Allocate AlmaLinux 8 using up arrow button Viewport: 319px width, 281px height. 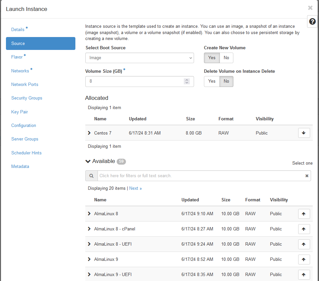pos(304,214)
